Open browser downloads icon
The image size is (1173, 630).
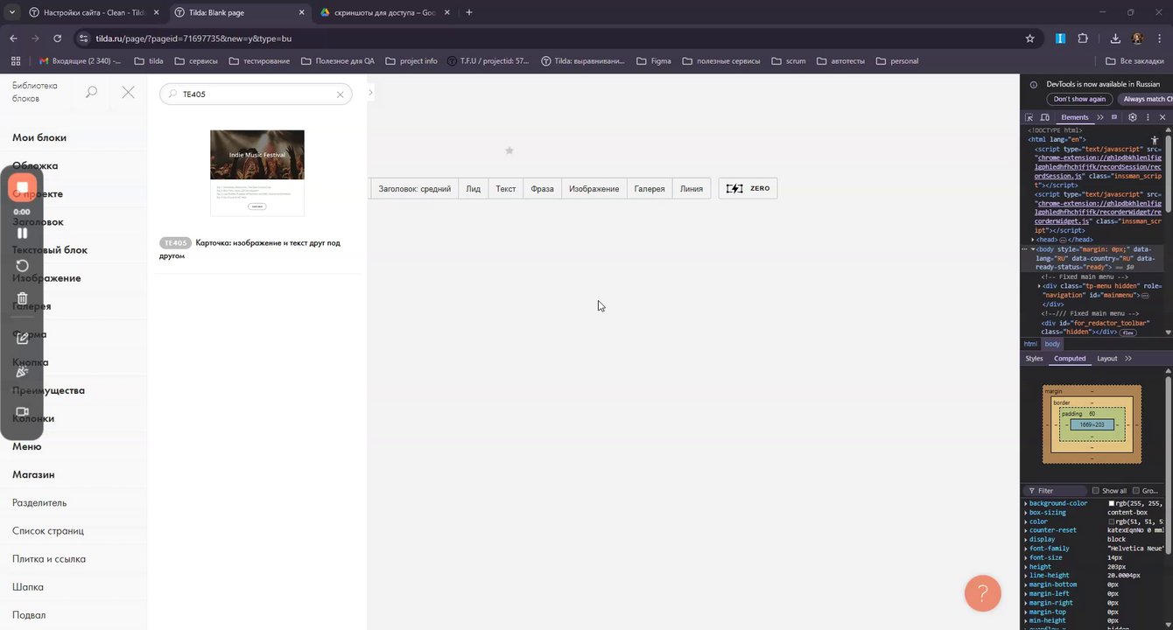click(1115, 38)
